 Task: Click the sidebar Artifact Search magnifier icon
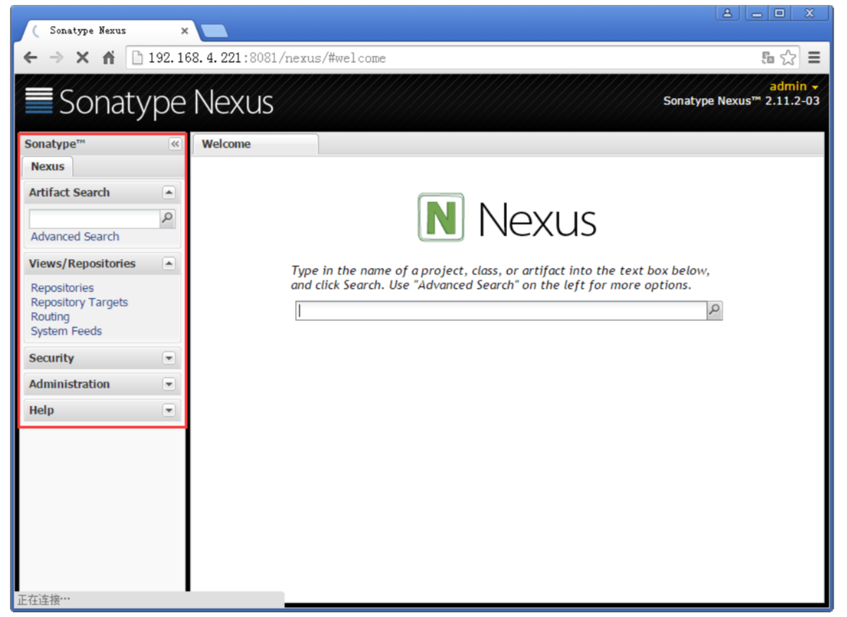point(167,219)
